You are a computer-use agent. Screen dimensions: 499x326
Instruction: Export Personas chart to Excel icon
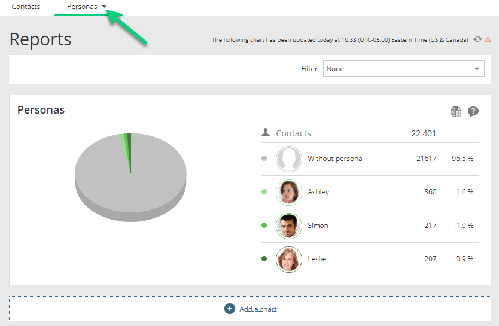[456, 112]
